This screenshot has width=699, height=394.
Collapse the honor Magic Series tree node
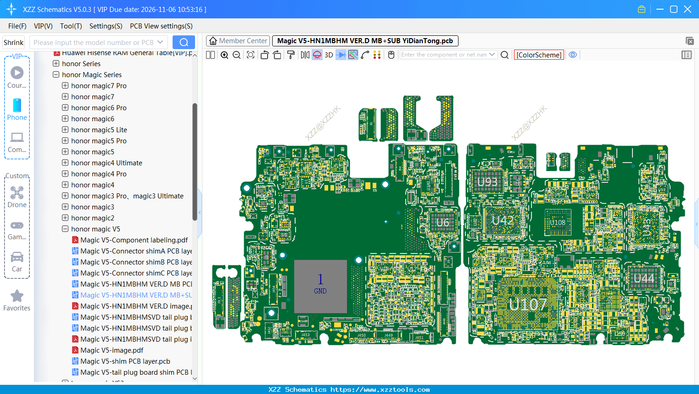click(x=55, y=74)
